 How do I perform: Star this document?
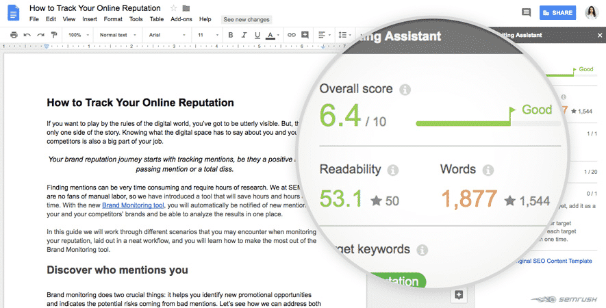click(173, 8)
